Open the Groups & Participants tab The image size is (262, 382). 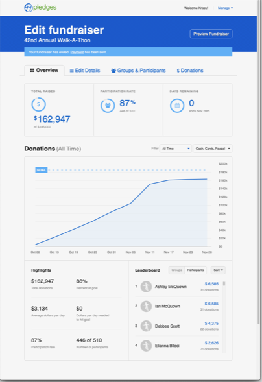(138, 71)
